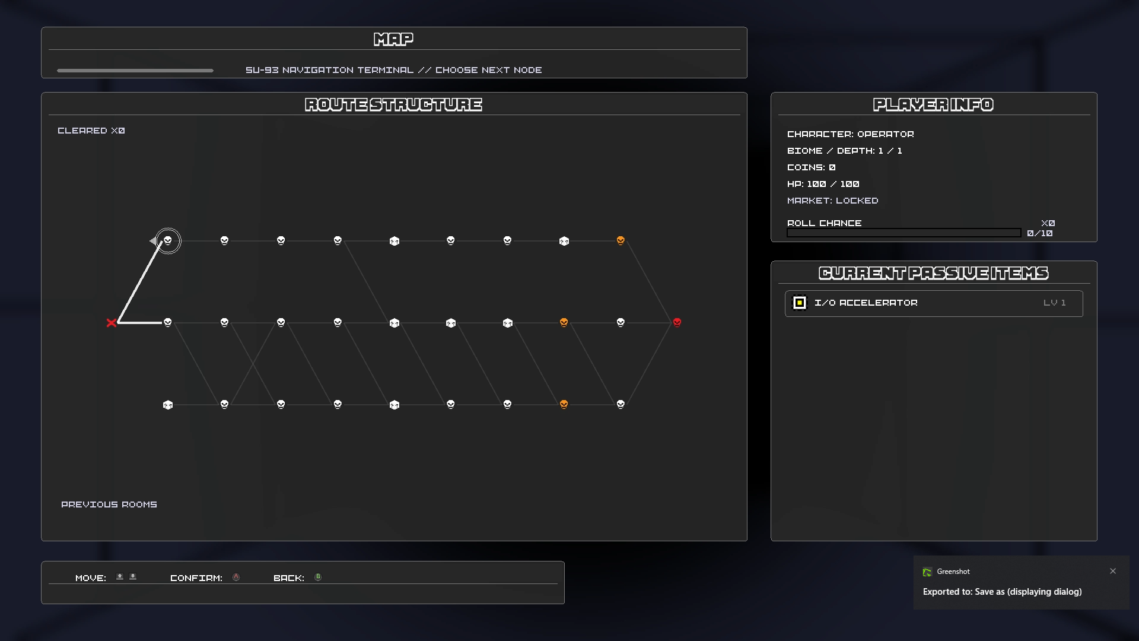Select the I/O Accelerator passive item row
Image resolution: width=1139 pixels, height=641 pixels.
[934, 303]
